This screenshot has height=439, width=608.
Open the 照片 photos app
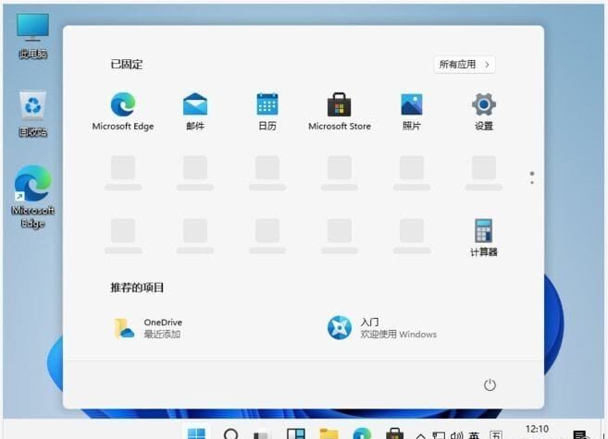(412, 112)
